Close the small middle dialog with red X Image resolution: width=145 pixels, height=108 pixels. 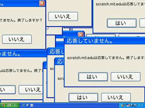pyautogui.click(x=81, y=34)
